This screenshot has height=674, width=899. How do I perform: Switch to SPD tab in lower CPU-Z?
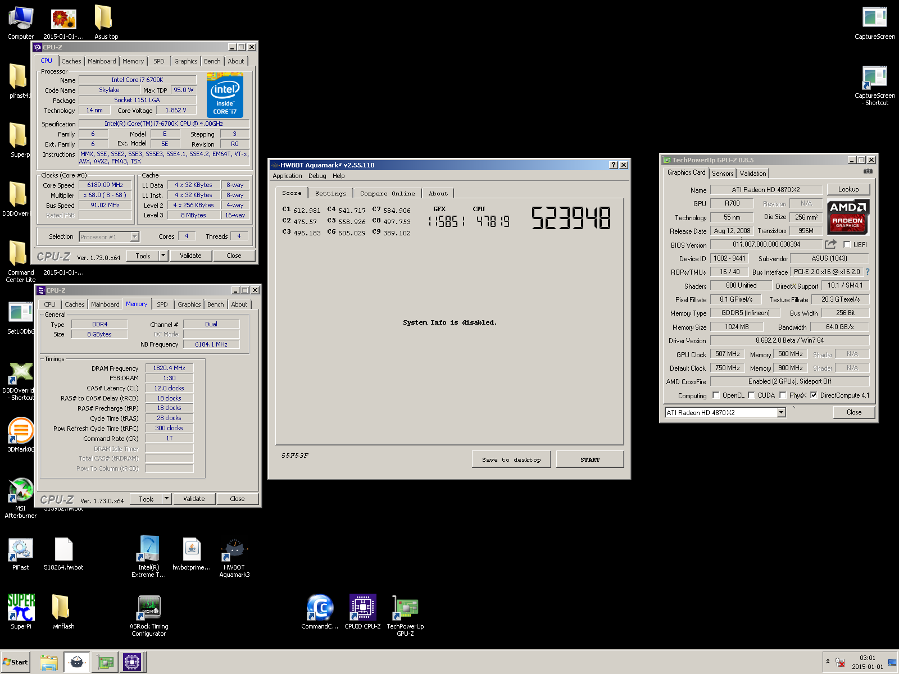click(162, 304)
